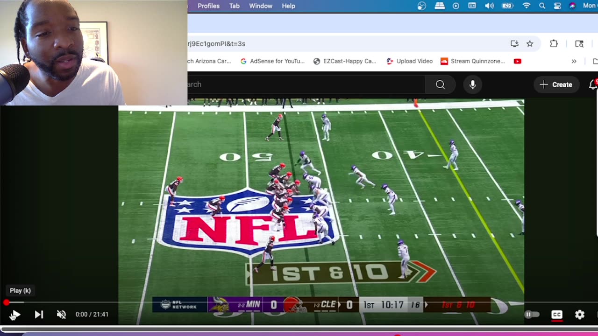This screenshot has width=598, height=336.
Task: Open the all bookmarks folder
Action: coord(595,61)
